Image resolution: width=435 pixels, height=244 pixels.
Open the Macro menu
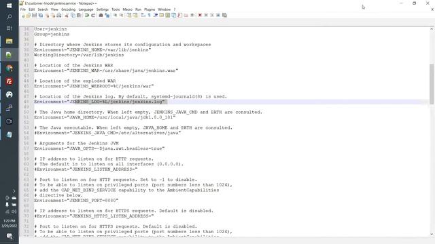tap(128, 9)
